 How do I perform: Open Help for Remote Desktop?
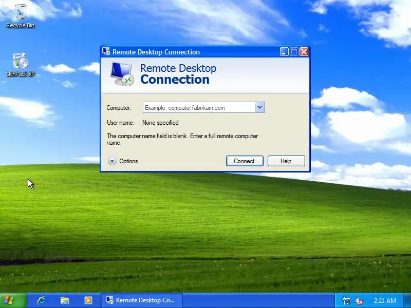point(286,161)
